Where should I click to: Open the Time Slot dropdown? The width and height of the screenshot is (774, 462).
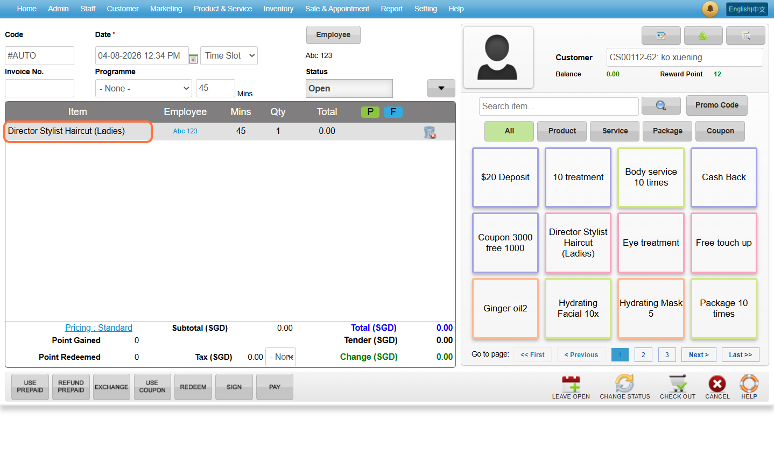[229, 56]
